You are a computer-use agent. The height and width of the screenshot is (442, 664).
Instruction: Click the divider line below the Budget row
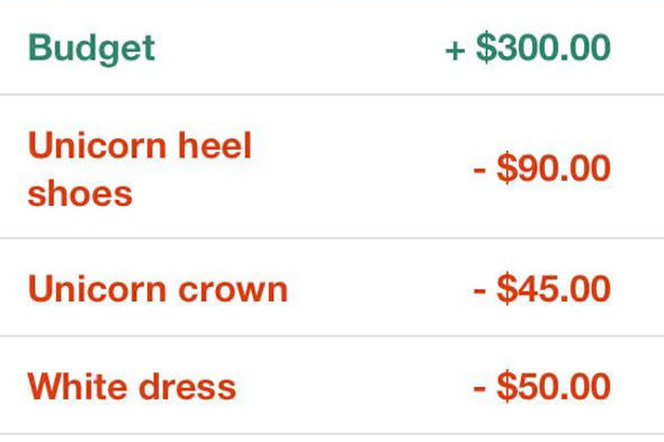(332, 95)
